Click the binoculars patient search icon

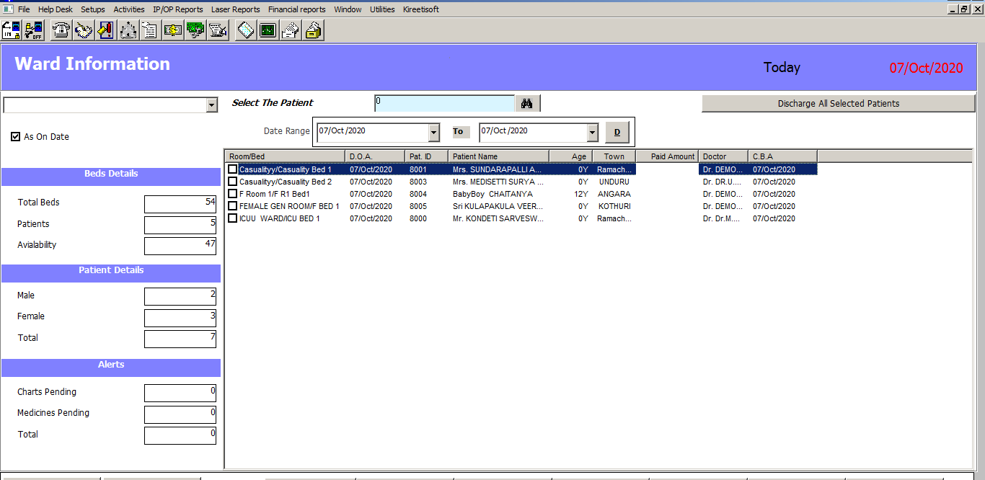tap(527, 104)
